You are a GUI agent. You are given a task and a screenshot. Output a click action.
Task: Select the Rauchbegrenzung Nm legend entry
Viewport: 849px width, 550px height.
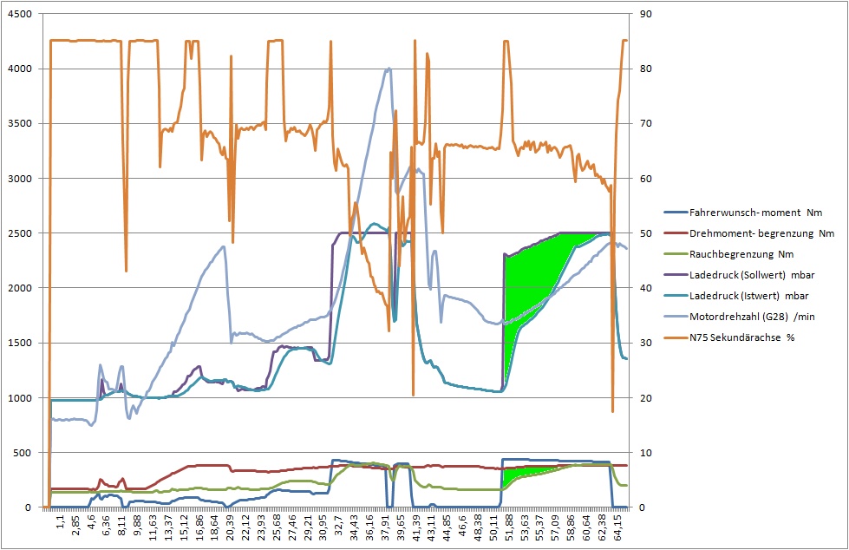tap(730, 254)
